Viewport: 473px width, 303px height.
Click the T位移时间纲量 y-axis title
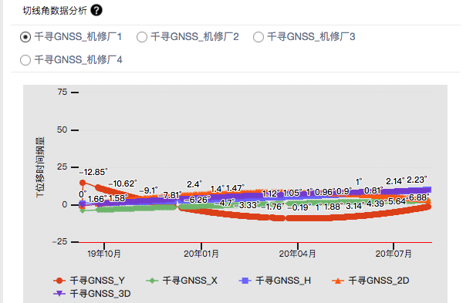click(x=40, y=167)
